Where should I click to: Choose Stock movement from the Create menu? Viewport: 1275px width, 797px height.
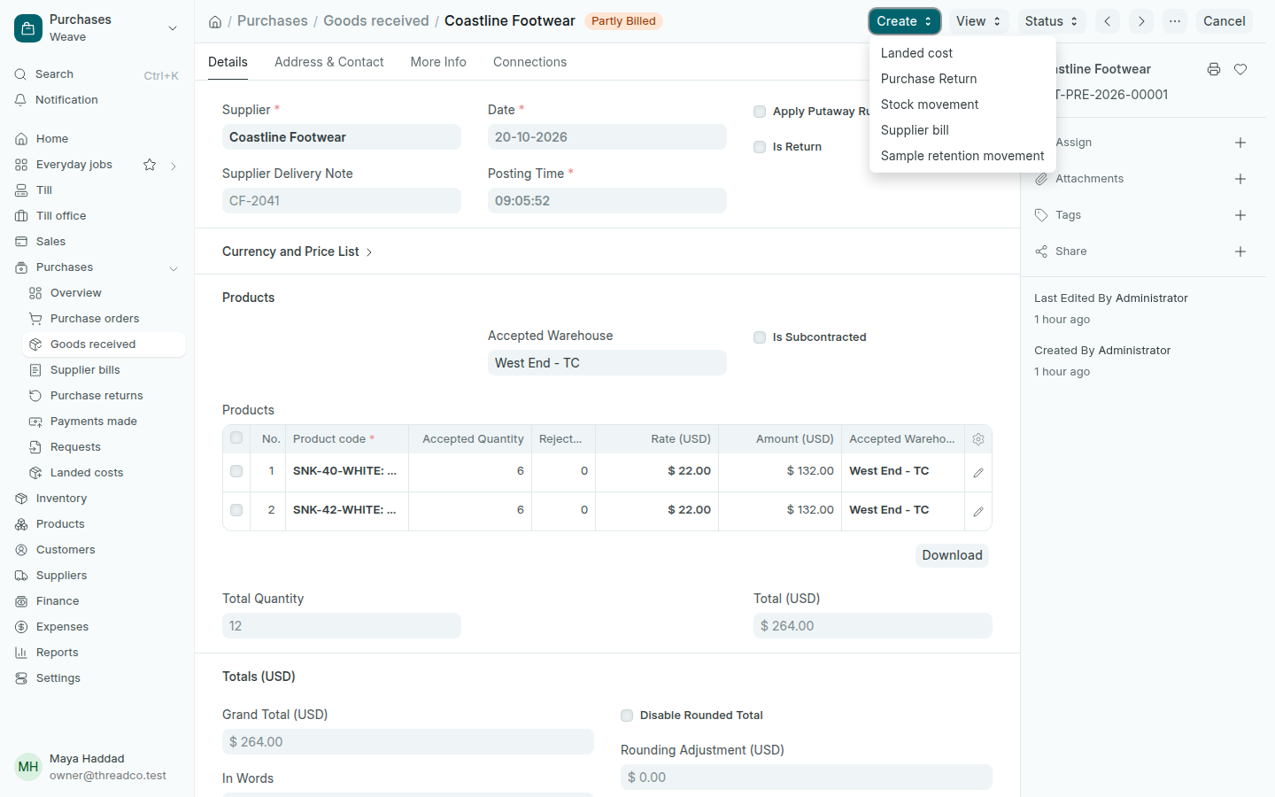(x=963, y=104)
